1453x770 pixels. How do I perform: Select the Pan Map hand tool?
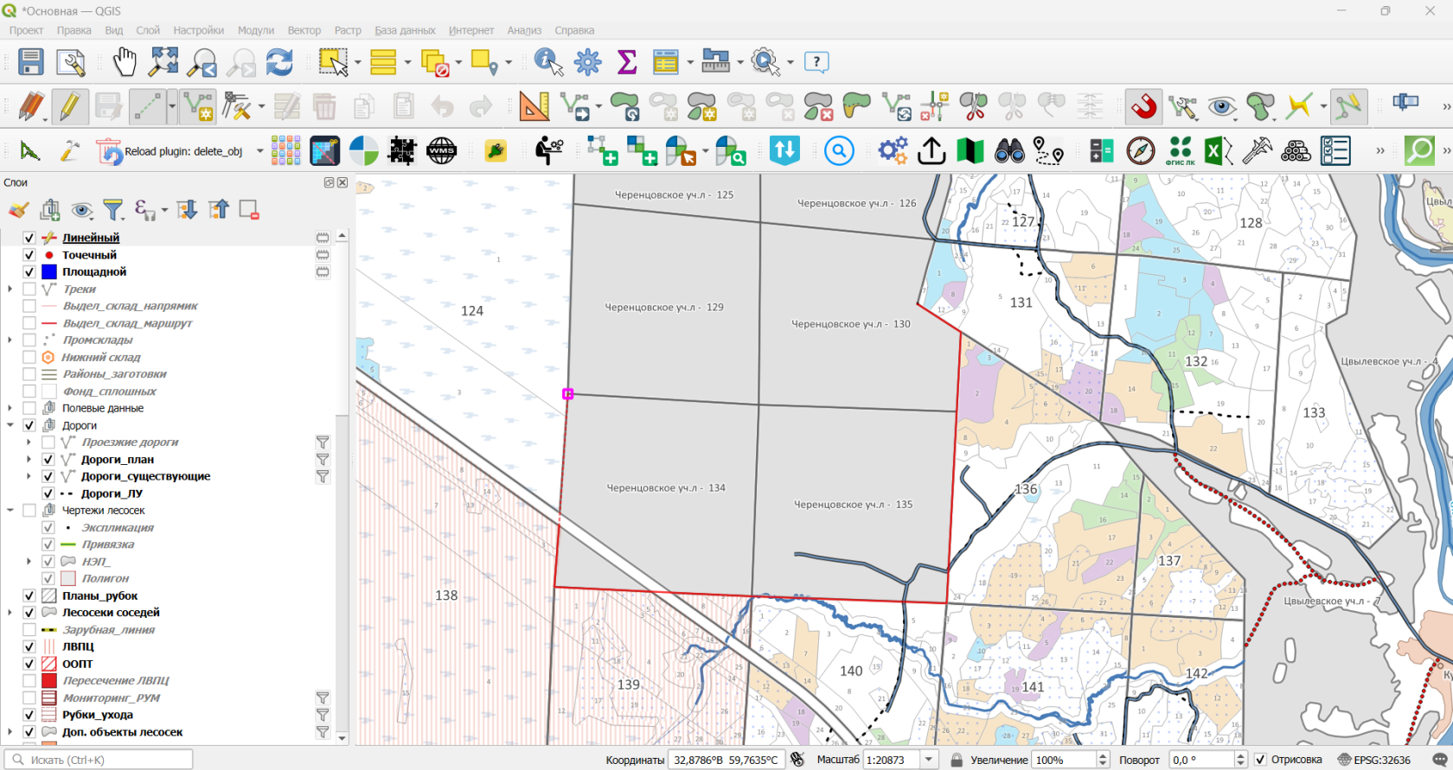tap(125, 62)
